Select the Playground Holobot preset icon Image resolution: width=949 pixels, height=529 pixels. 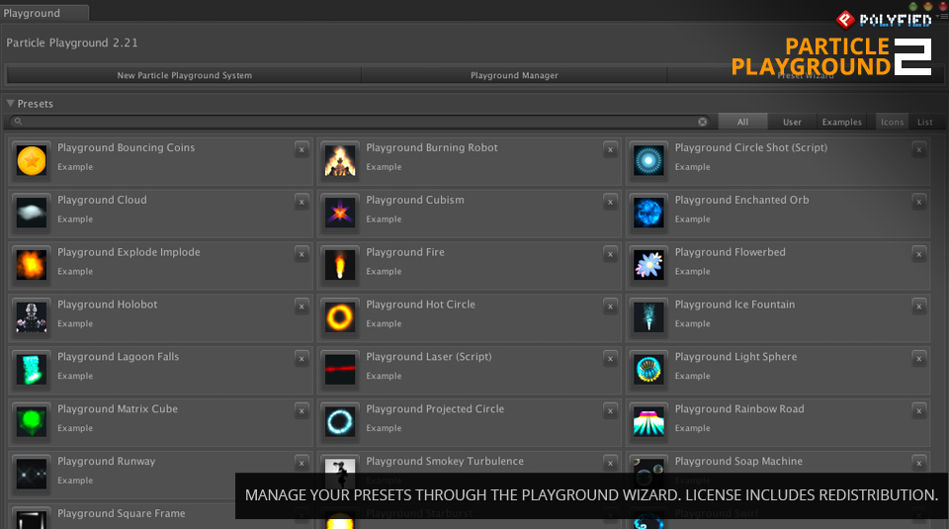click(x=32, y=317)
